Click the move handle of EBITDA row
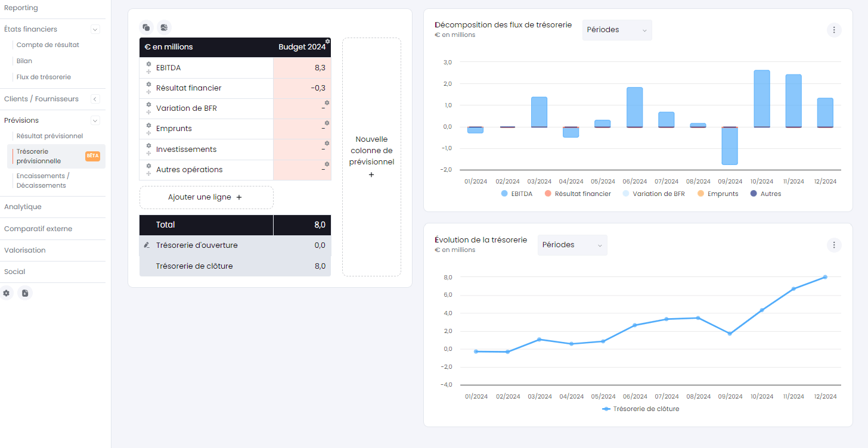This screenshot has height=448, width=868. pos(148,71)
